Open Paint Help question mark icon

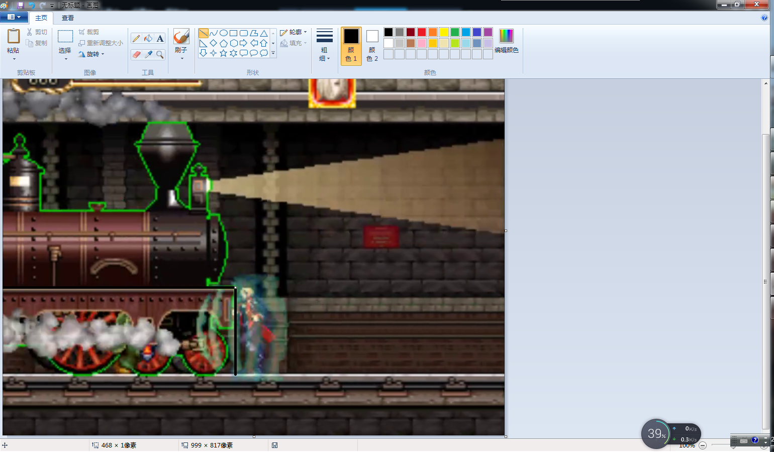(x=764, y=18)
